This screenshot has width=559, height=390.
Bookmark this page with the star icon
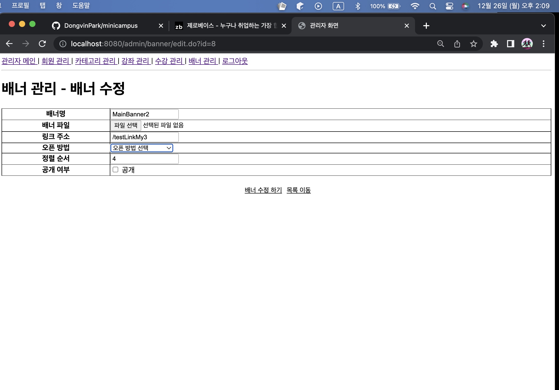pos(474,44)
